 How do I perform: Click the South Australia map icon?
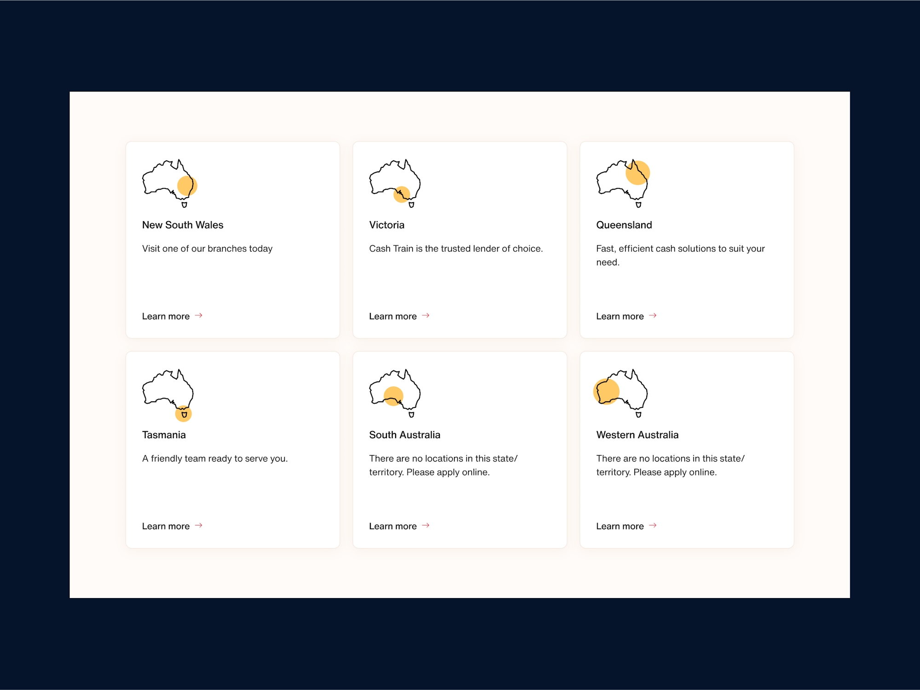coord(395,393)
